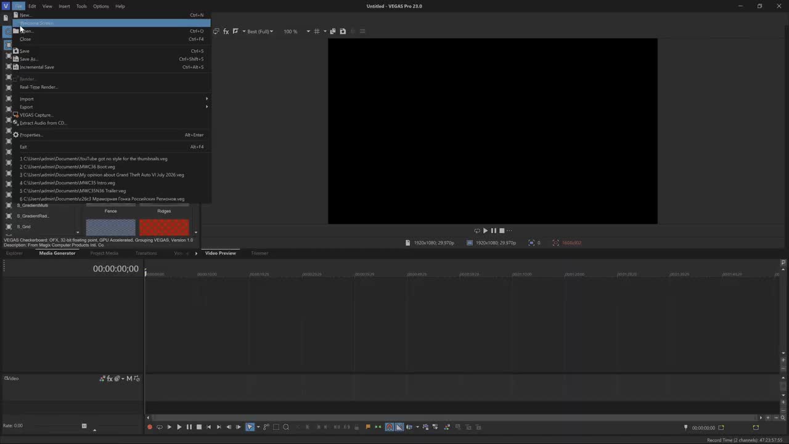Switch to the Media Generator tab
The width and height of the screenshot is (789, 444).
(57, 253)
